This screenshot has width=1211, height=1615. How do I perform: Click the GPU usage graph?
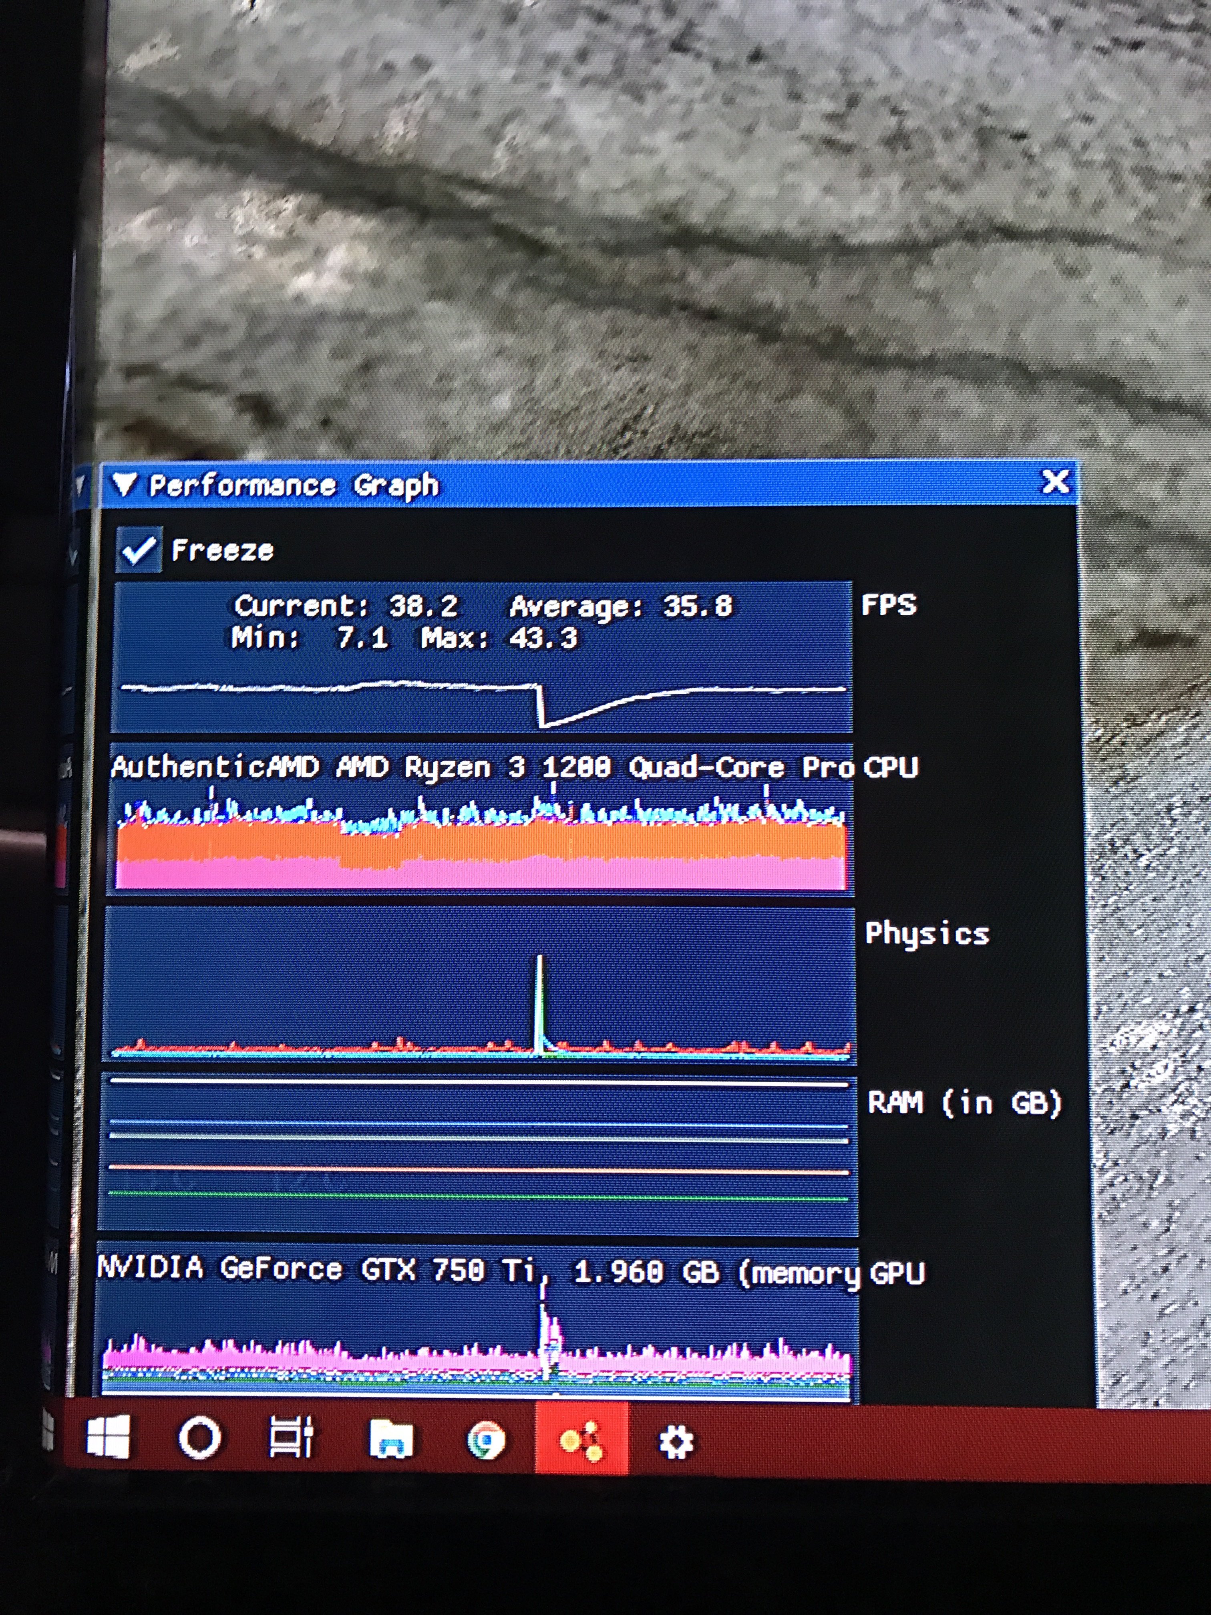(477, 1323)
